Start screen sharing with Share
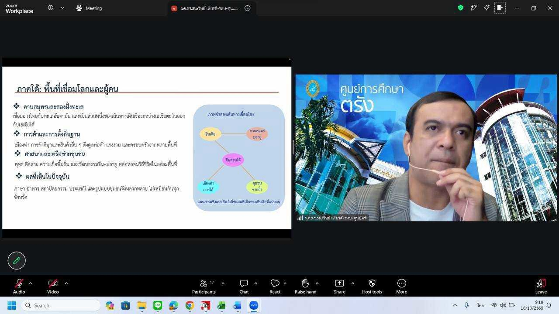This screenshot has width=559, height=314. click(x=339, y=286)
